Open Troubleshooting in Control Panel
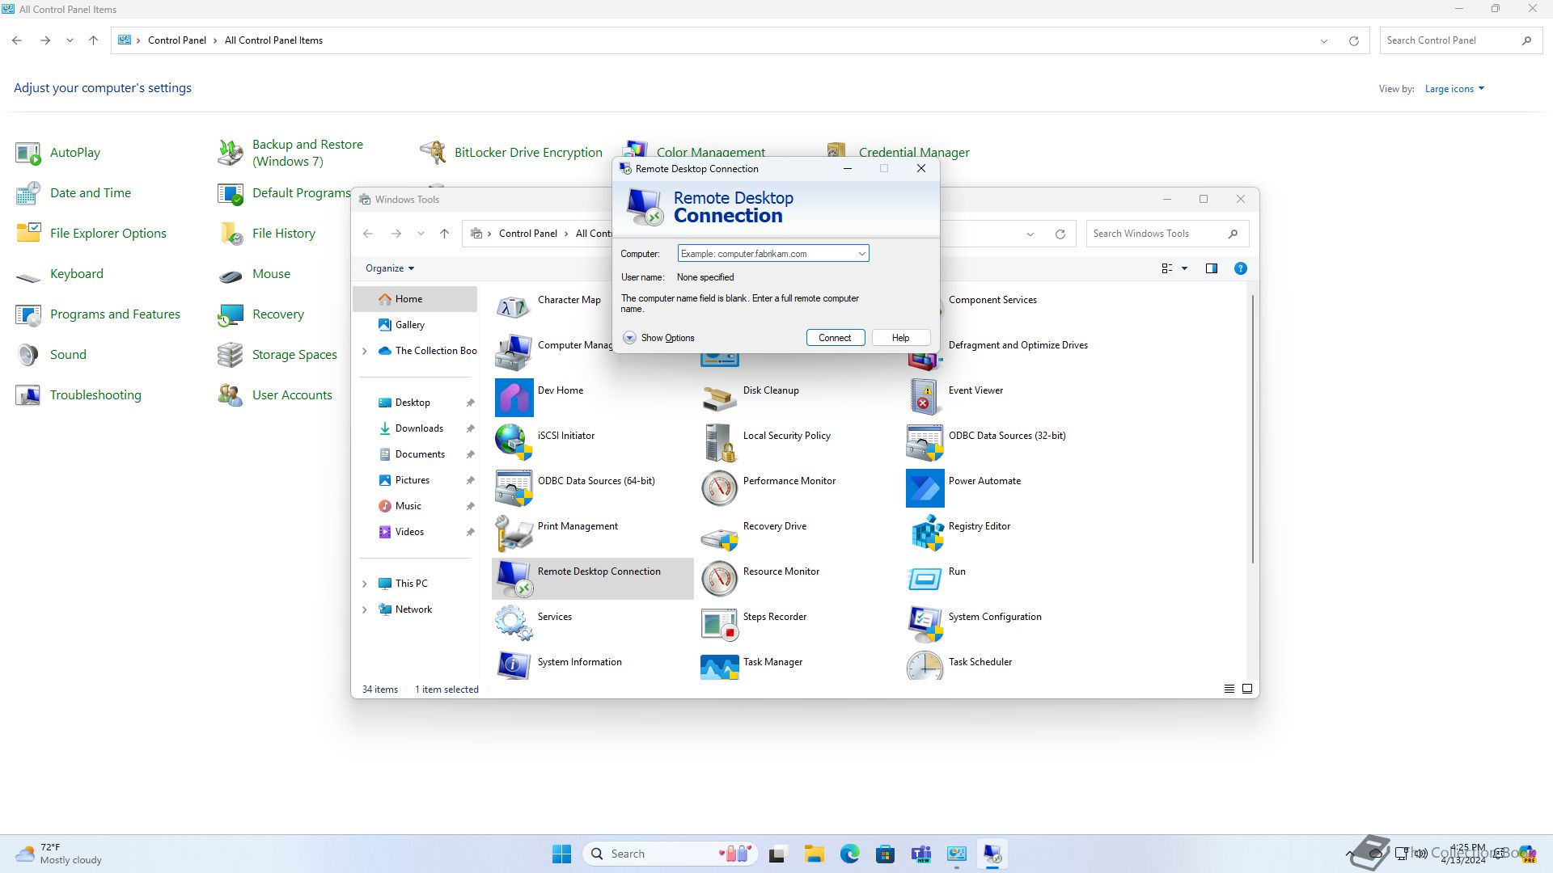Image resolution: width=1553 pixels, height=873 pixels. [78, 395]
